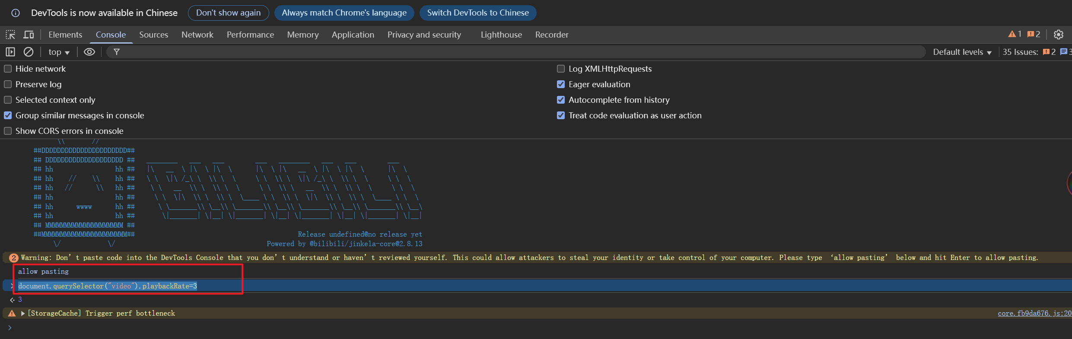This screenshot has height=339, width=1072.
Task: Click the console filter input field
Action: coord(519,52)
